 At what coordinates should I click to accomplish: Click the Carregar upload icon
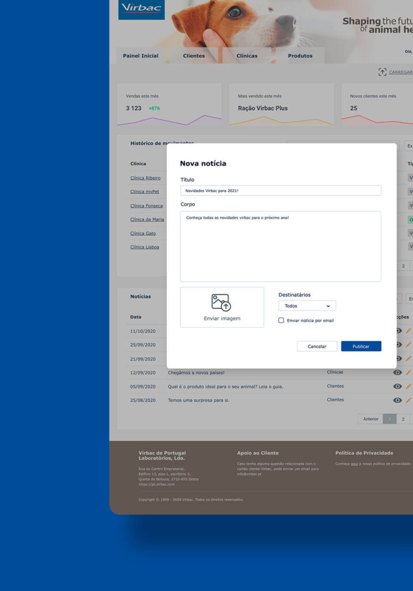tap(382, 72)
